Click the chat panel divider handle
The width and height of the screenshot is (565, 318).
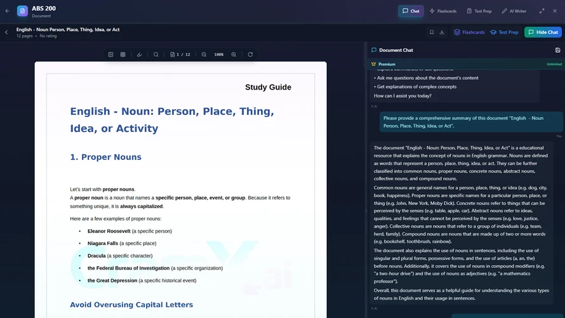[x=366, y=211]
